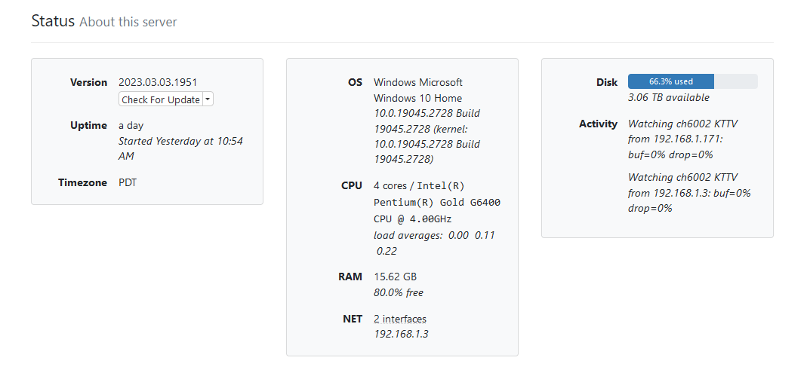810x379 pixels.
Task: Click the "Started Yesterday at 10:54 AM" text
Action: pos(180,148)
